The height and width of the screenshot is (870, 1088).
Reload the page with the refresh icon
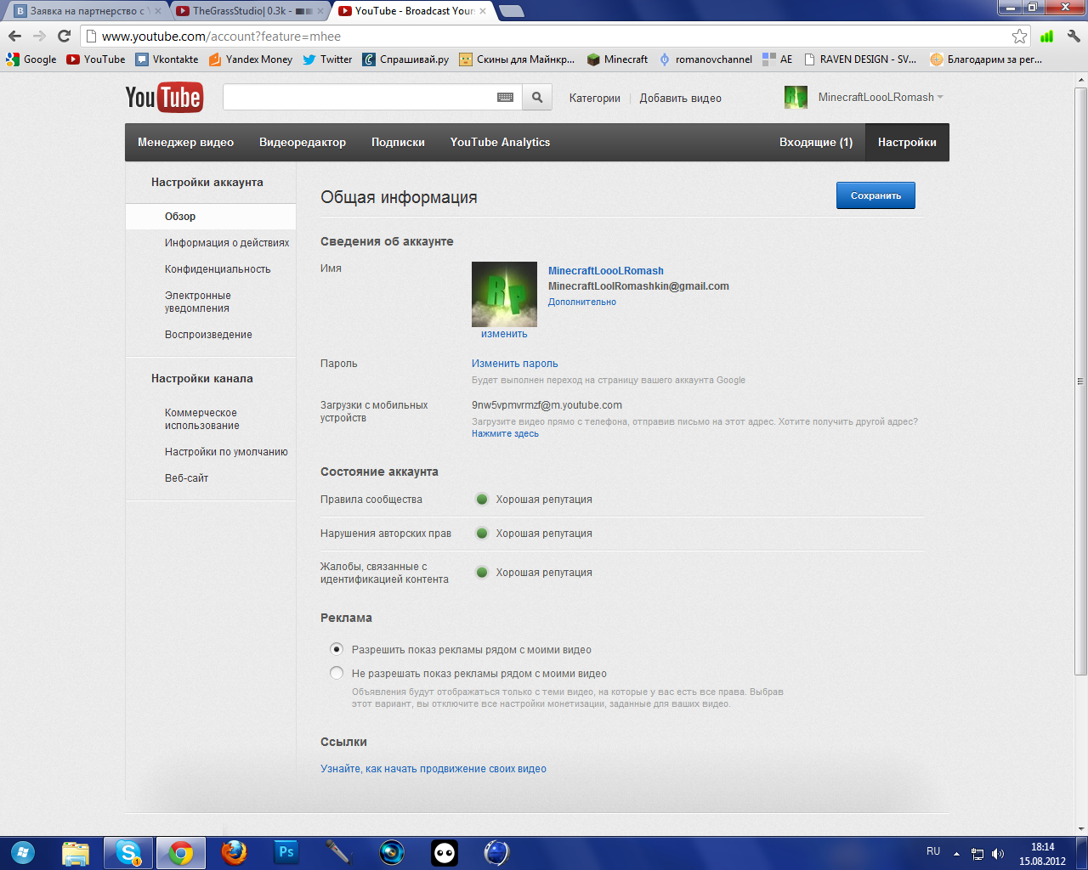click(64, 36)
